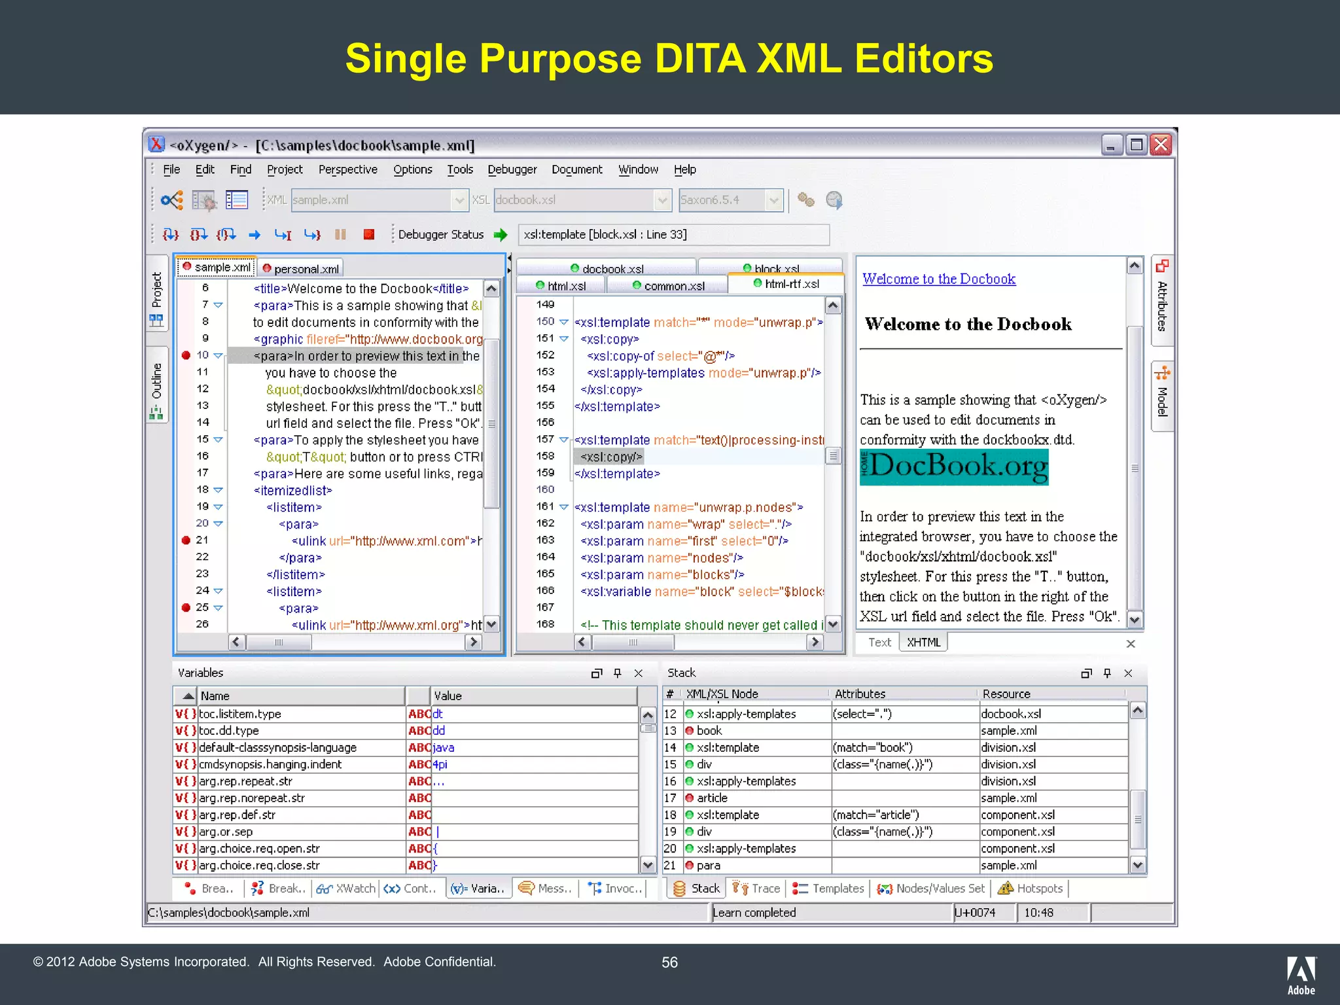Click the green Debugger Status arrow
The image size is (1340, 1005).
pos(501,234)
